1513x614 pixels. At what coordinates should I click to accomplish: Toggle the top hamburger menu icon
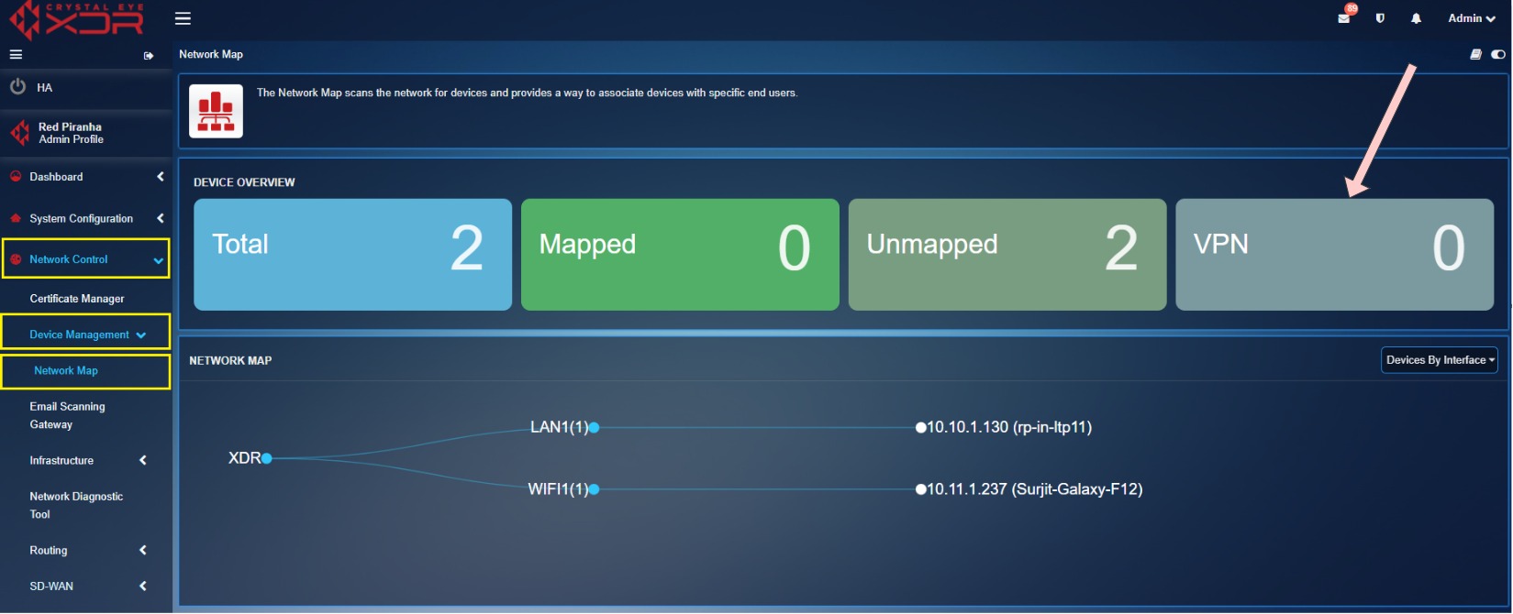[184, 18]
